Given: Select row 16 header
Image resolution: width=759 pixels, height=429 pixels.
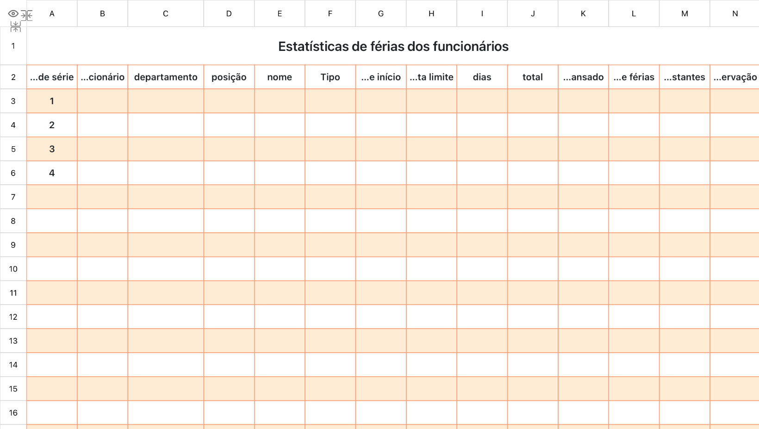Looking at the screenshot, I should 13,413.
